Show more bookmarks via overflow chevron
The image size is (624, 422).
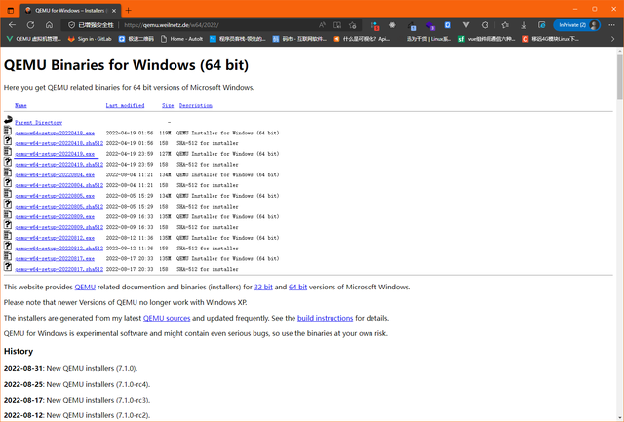point(612,39)
